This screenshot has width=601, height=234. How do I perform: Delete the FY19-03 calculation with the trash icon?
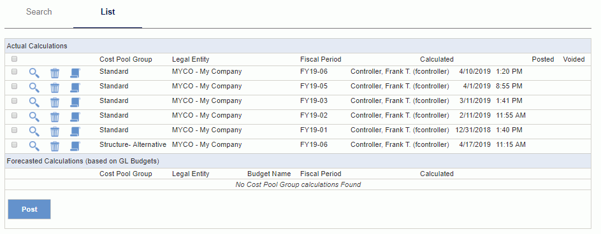pos(55,102)
